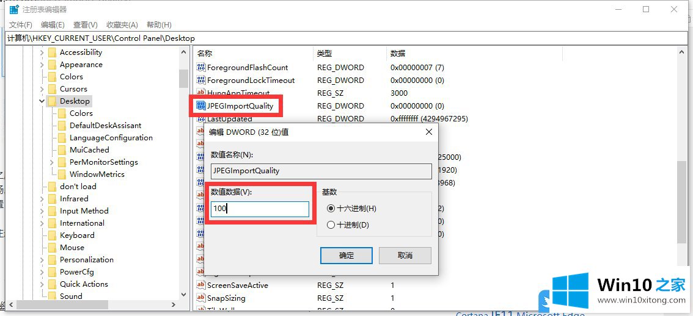Expand the International key
693x316 pixels.
[x=42, y=223]
